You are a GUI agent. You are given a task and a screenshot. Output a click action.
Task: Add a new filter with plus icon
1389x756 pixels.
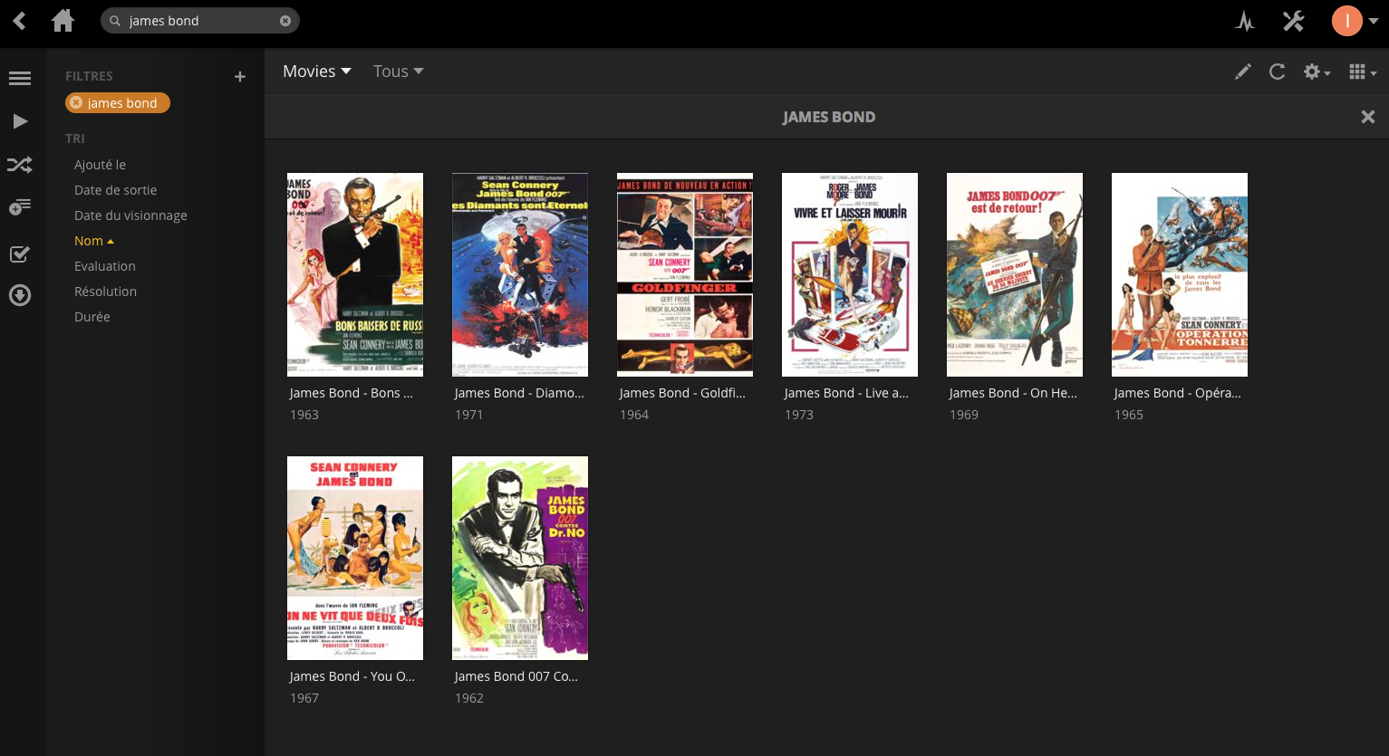(x=240, y=77)
